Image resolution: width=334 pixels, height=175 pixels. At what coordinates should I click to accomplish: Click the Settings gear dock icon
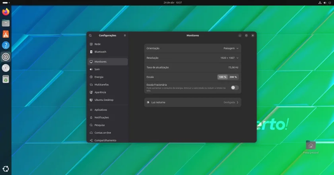point(6,57)
